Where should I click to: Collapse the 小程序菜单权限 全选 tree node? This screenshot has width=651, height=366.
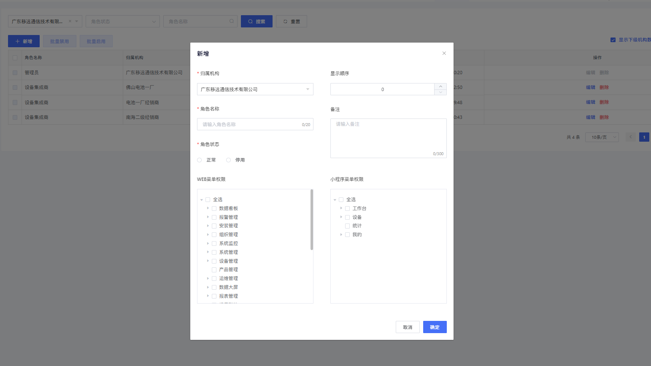coord(335,200)
